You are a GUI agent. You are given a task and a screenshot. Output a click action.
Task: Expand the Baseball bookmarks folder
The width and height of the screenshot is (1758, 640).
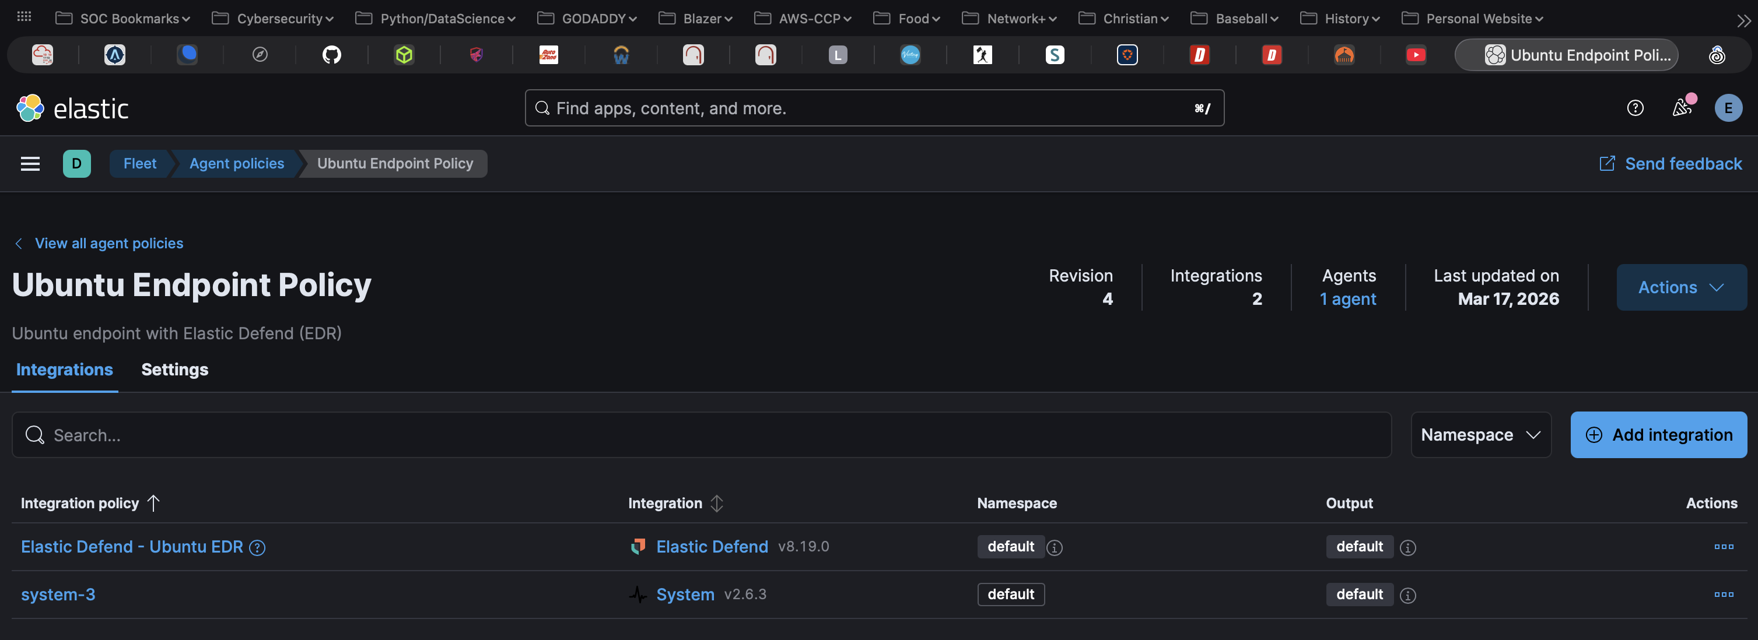tap(1235, 19)
